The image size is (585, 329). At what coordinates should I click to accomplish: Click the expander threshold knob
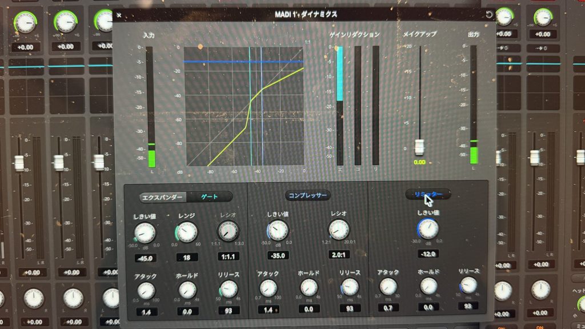point(145,232)
